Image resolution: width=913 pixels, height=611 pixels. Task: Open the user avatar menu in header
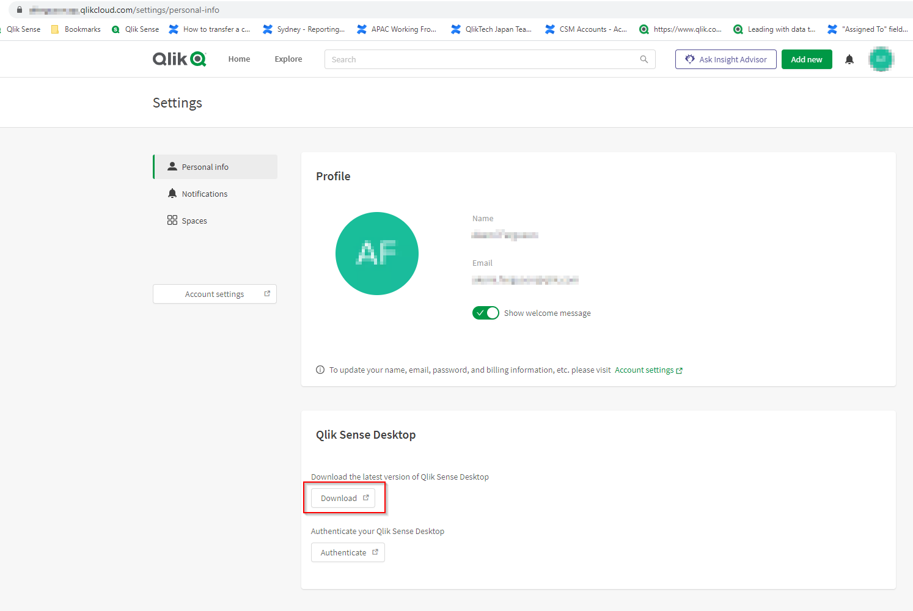coord(881,59)
